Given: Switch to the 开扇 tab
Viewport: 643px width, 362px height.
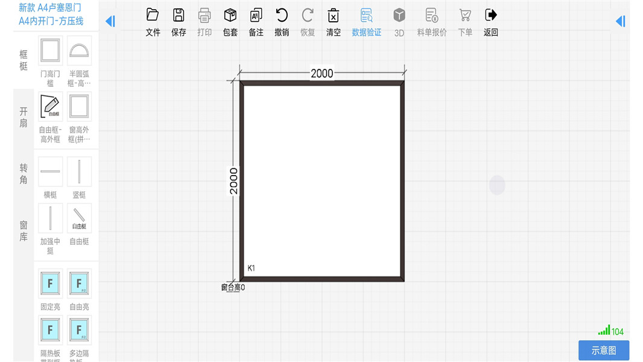Looking at the screenshot, I should click(24, 117).
